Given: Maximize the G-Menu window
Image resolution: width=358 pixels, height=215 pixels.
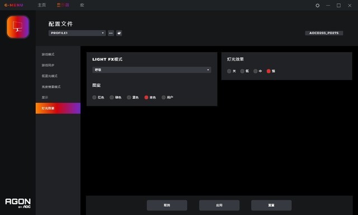Looking at the screenshot, I should [338, 5].
